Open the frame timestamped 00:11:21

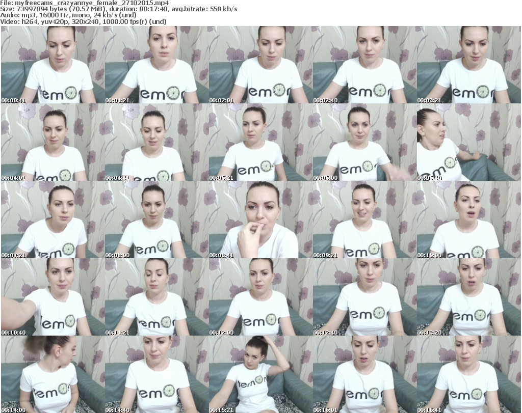pos(157,297)
